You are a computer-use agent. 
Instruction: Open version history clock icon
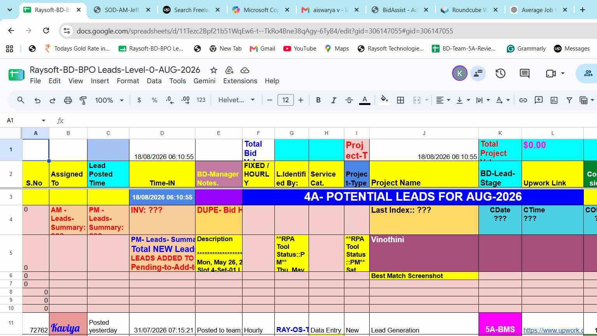tap(500, 73)
